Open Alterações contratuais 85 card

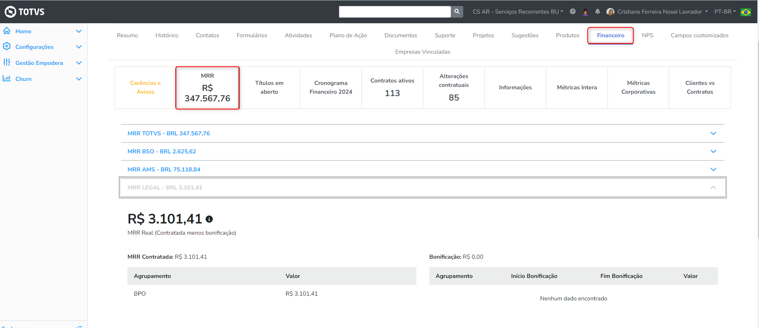[454, 88]
